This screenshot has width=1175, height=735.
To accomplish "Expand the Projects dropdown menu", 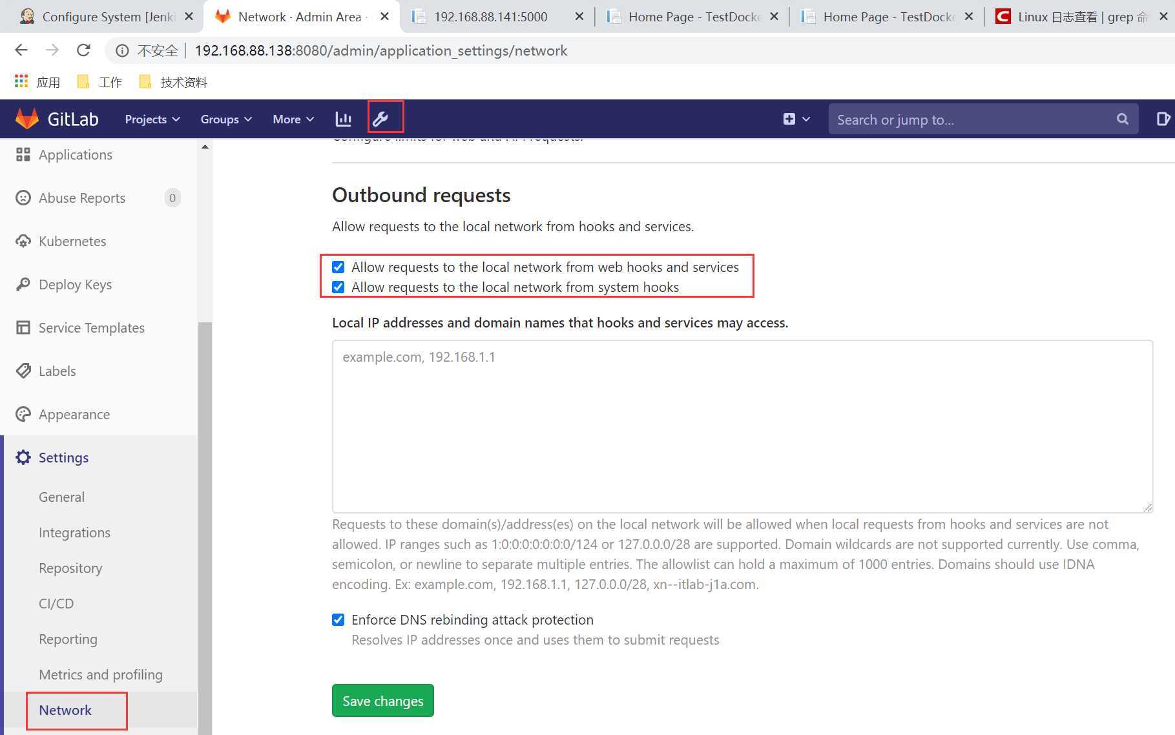I will 152,119.
